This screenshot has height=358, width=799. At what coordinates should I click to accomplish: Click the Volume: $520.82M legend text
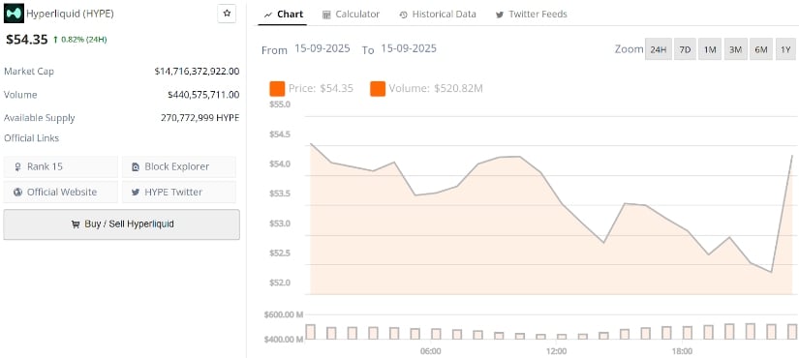click(436, 89)
